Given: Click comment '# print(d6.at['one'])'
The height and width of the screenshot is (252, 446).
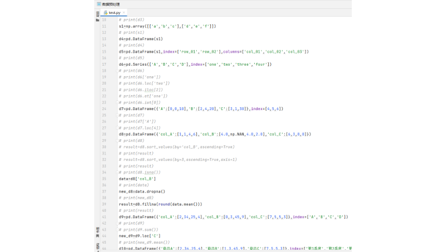Looking at the screenshot, I should click(143, 96).
